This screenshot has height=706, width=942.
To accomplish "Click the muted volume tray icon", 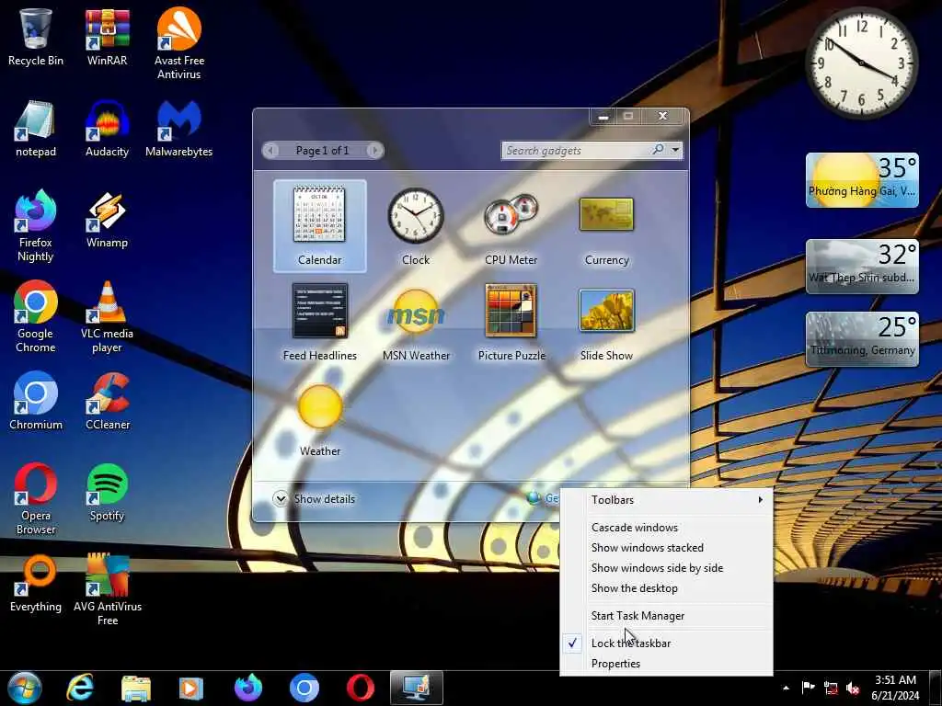I will (x=853, y=688).
